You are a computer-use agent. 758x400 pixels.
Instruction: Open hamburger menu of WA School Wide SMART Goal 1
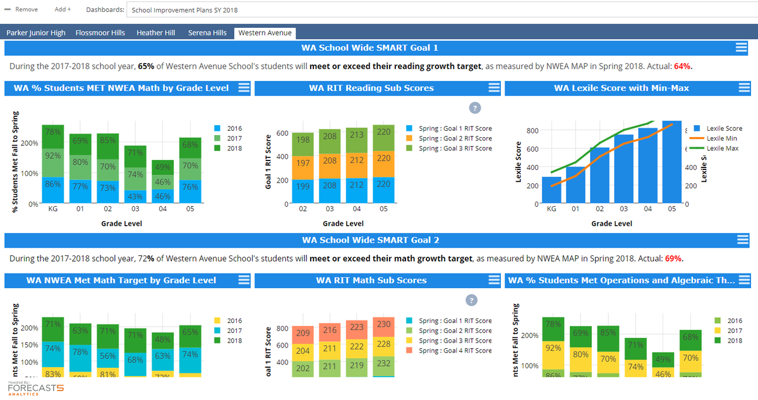click(742, 48)
